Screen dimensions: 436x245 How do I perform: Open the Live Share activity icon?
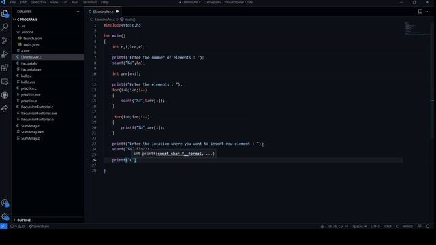tap(5, 109)
